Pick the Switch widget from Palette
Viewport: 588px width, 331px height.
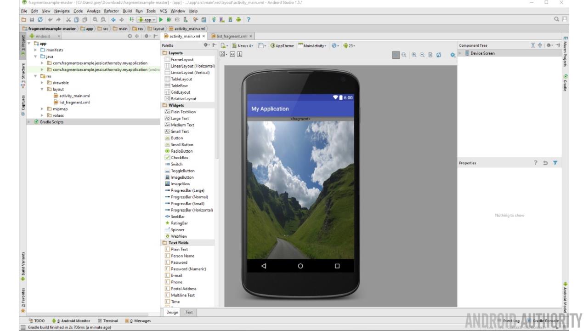pyautogui.click(x=174, y=164)
